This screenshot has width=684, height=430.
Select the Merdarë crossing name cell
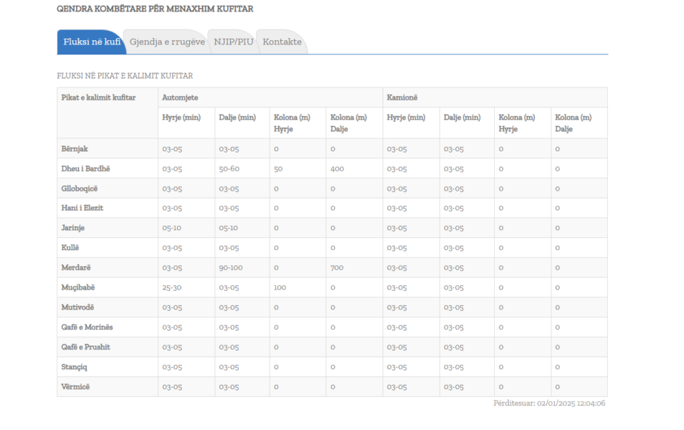click(76, 268)
